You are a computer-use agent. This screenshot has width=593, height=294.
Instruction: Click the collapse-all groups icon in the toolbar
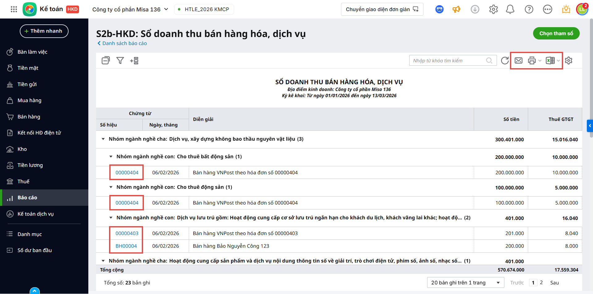click(106, 60)
